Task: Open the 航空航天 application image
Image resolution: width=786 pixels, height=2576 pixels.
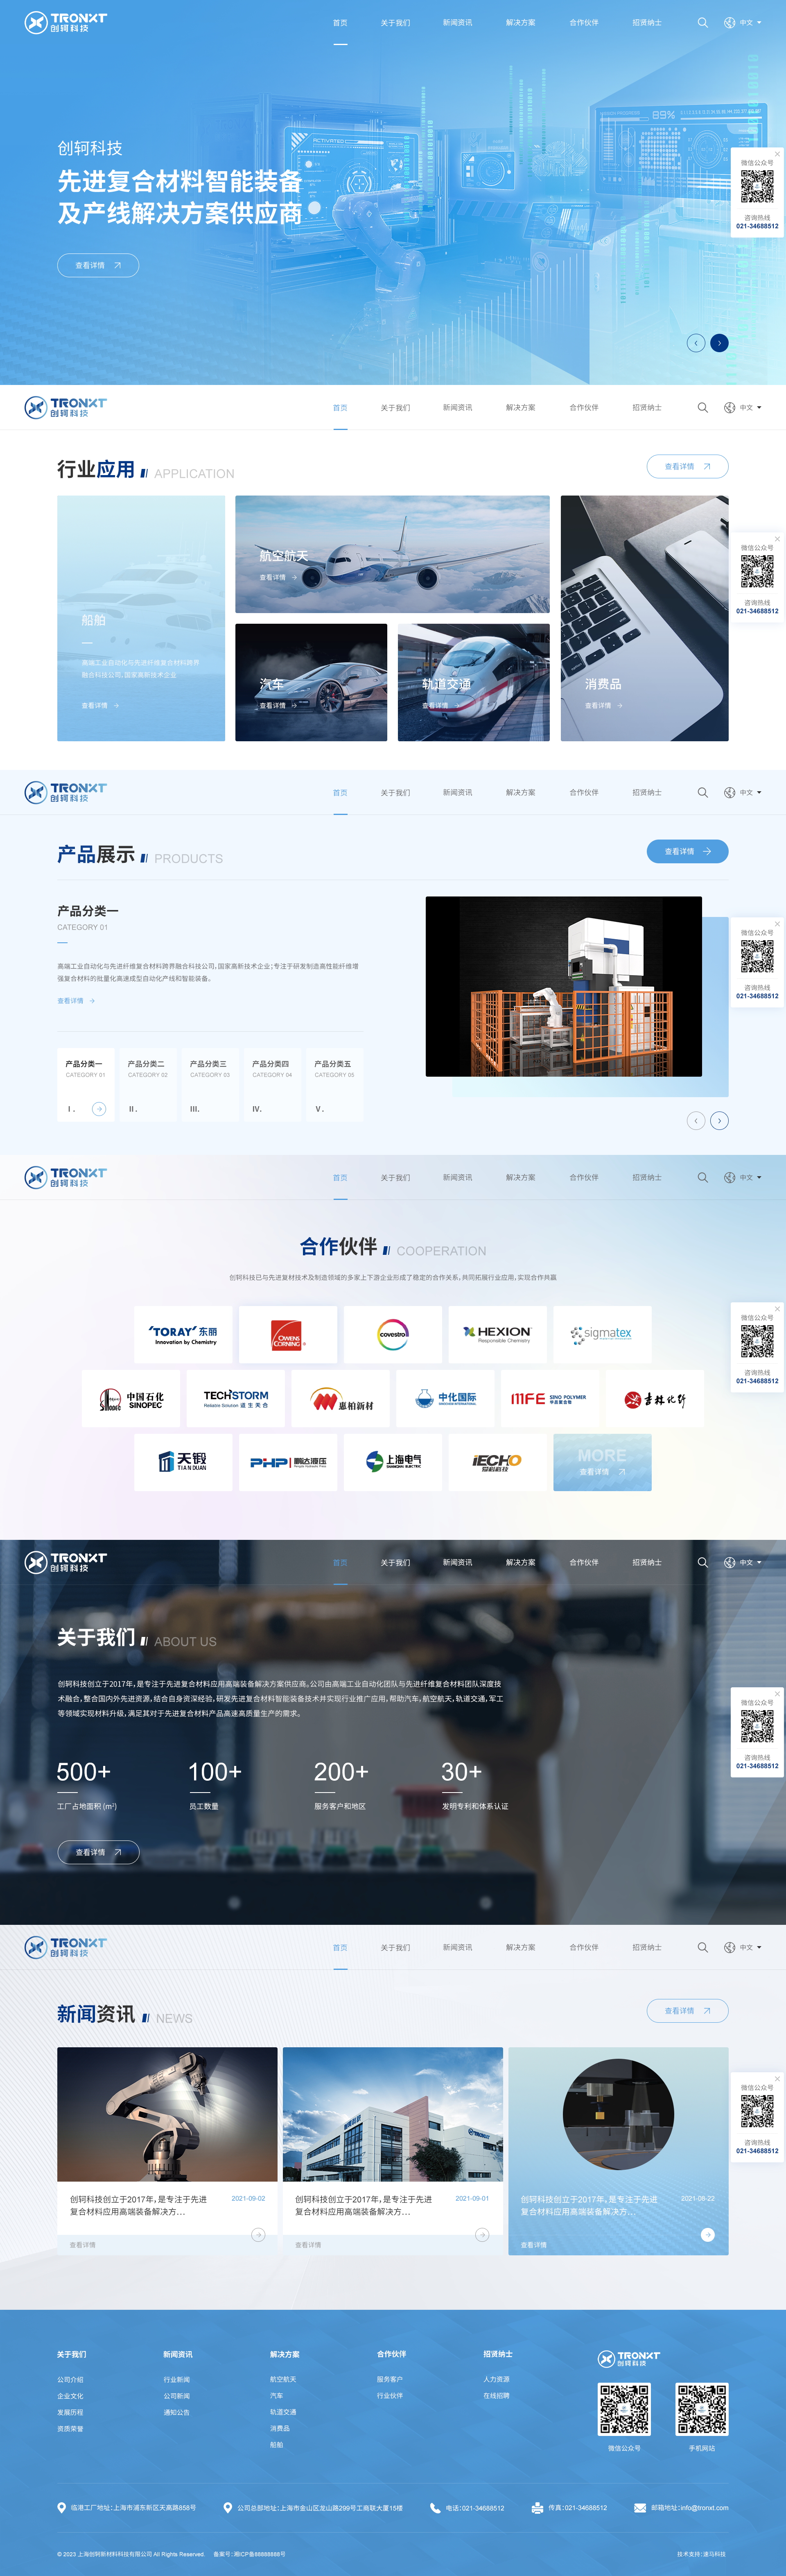Action: 392,554
